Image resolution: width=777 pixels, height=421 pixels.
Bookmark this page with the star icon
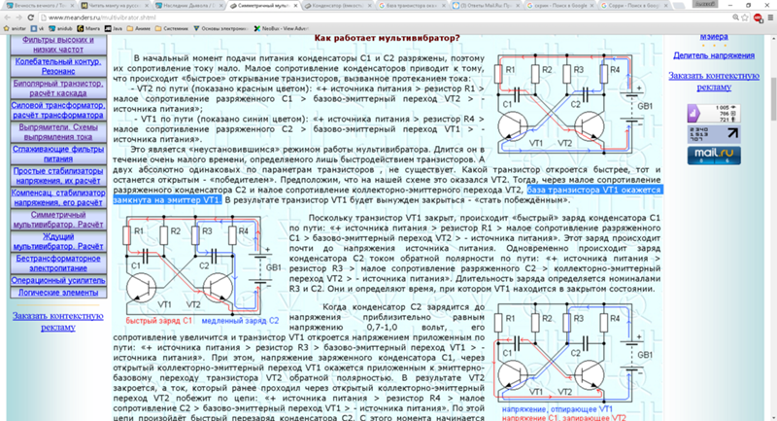pyautogui.click(x=745, y=18)
